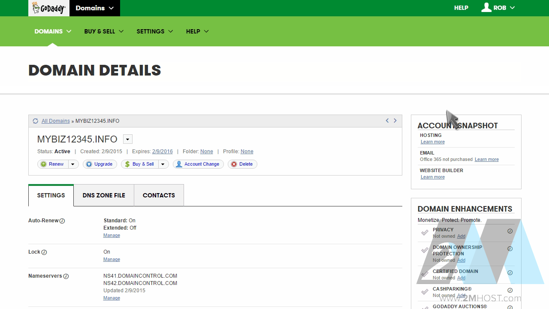Click the Auto-Renew help icon
This screenshot has width=549, height=309.
click(62, 221)
